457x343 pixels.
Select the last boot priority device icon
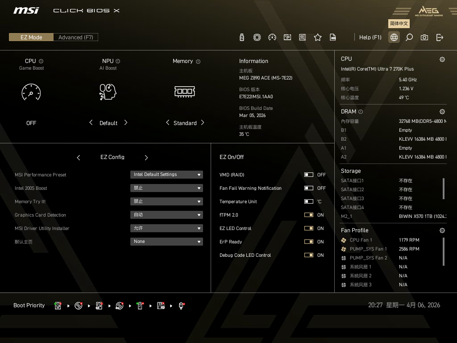(x=181, y=305)
